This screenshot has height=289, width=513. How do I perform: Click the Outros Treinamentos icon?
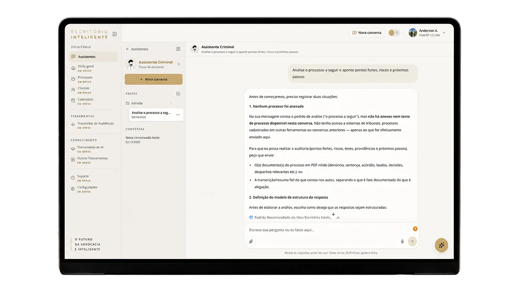point(73,160)
